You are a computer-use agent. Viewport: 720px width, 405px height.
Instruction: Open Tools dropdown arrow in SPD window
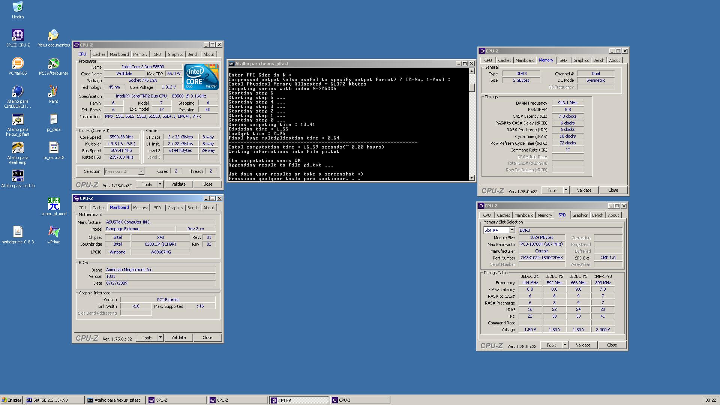coord(565,345)
